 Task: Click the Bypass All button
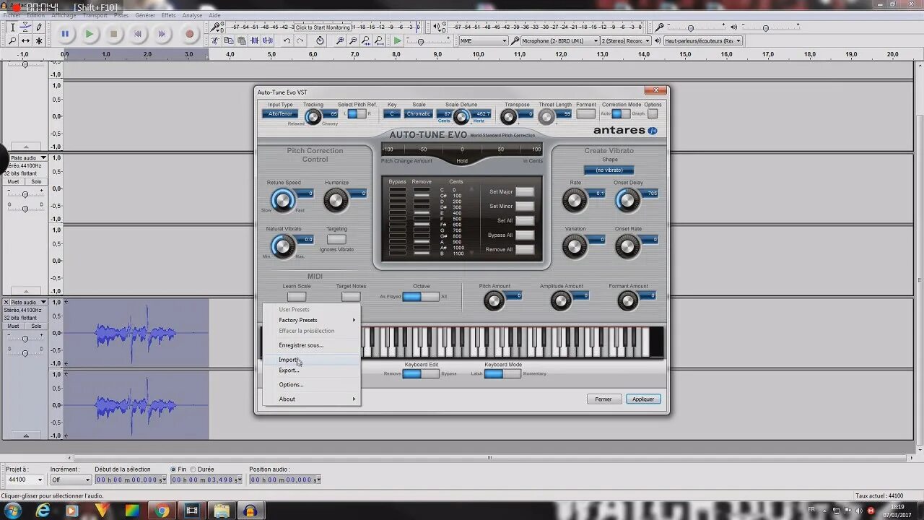[525, 235]
